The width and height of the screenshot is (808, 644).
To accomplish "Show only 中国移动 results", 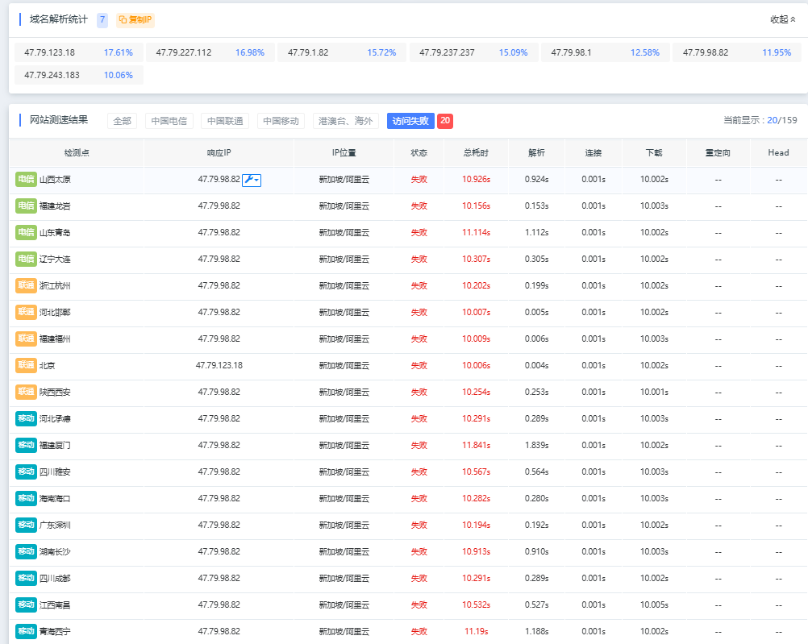I will (281, 121).
